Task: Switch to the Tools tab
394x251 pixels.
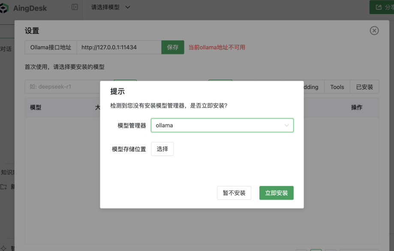Action: 337,87
